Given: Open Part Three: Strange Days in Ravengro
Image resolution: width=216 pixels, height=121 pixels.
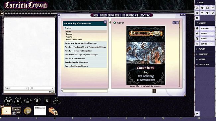Looking at the screenshot, I should (85, 55).
